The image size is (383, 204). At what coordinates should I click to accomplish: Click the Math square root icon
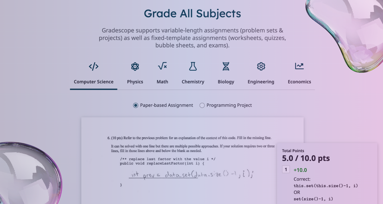coord(162,66)
